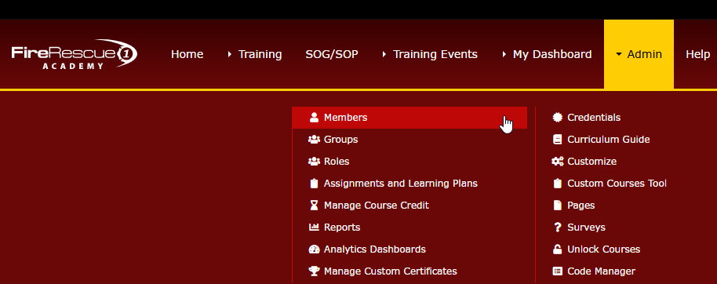This screenshot has width=717, height=284.
Task: Collapse the Admin dropdown arrow
Action: tap(619, 54)
